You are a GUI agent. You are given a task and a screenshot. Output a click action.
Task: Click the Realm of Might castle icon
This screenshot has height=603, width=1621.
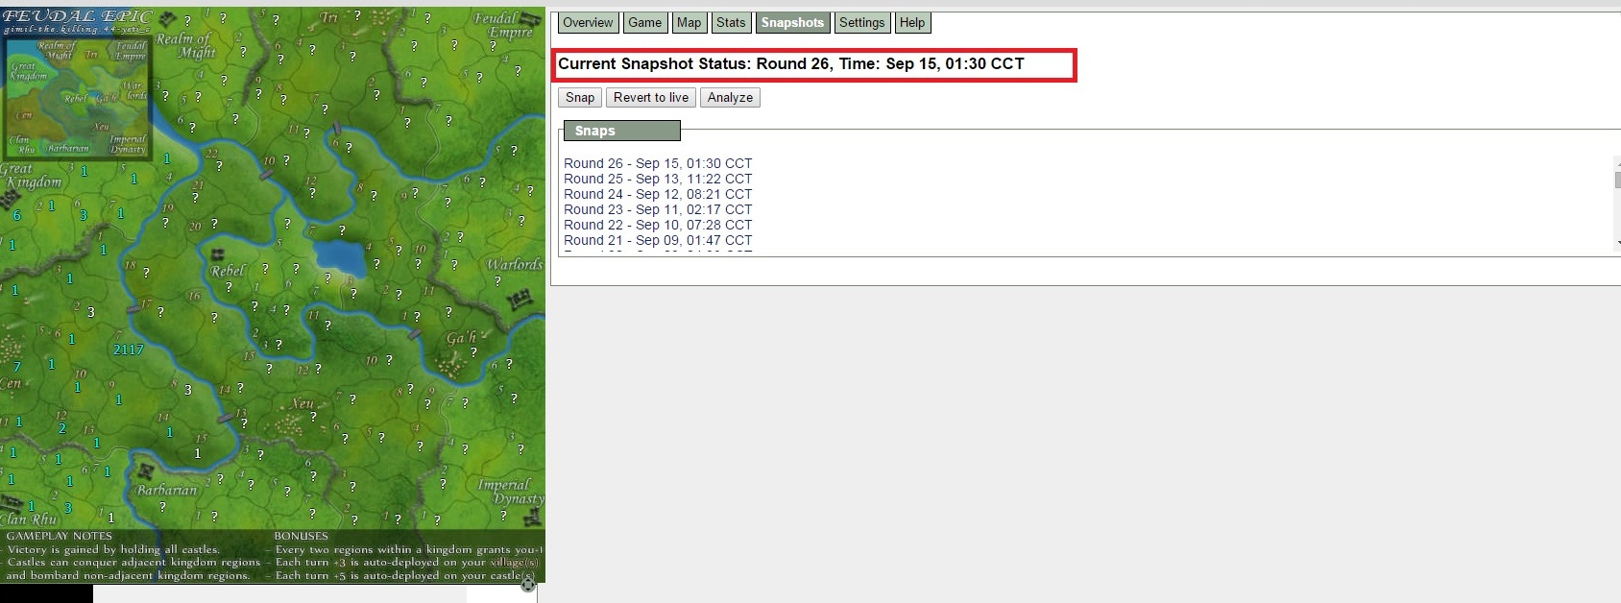pyautogui.click(x=167, y=20)
